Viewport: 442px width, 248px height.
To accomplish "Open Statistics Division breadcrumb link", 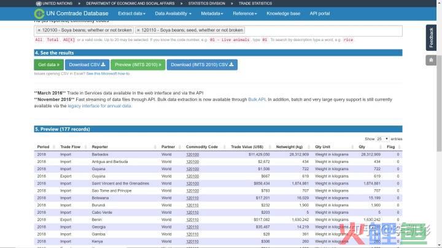I will [207, 4].
